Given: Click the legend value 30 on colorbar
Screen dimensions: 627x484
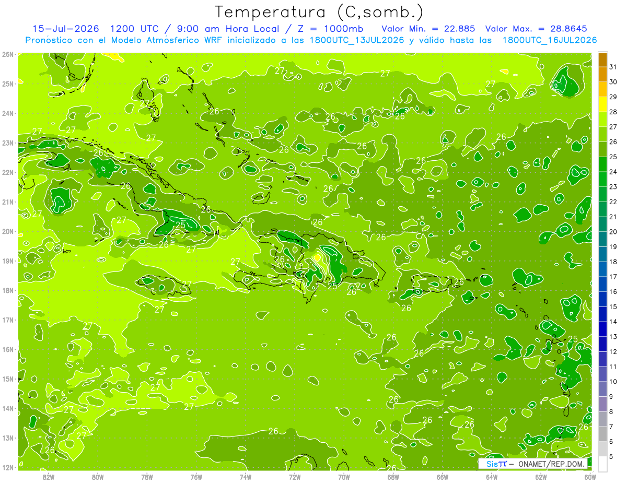Looking at the screenshot, I should click(613, 82).
